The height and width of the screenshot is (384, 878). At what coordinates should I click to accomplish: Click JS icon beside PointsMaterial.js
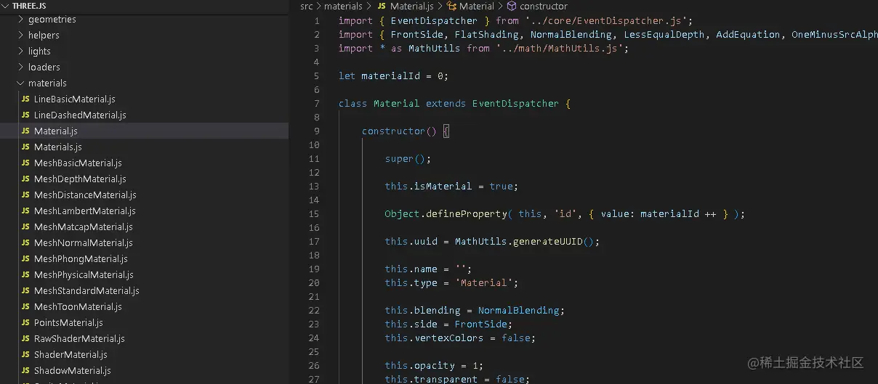tap(25, 322)
